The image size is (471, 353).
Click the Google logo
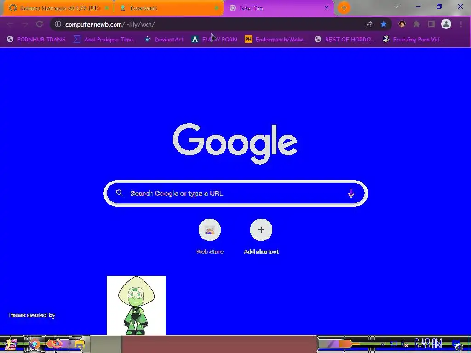pos(235,143)
